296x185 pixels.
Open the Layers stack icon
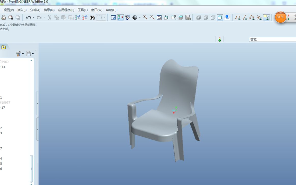coord(181,18)
